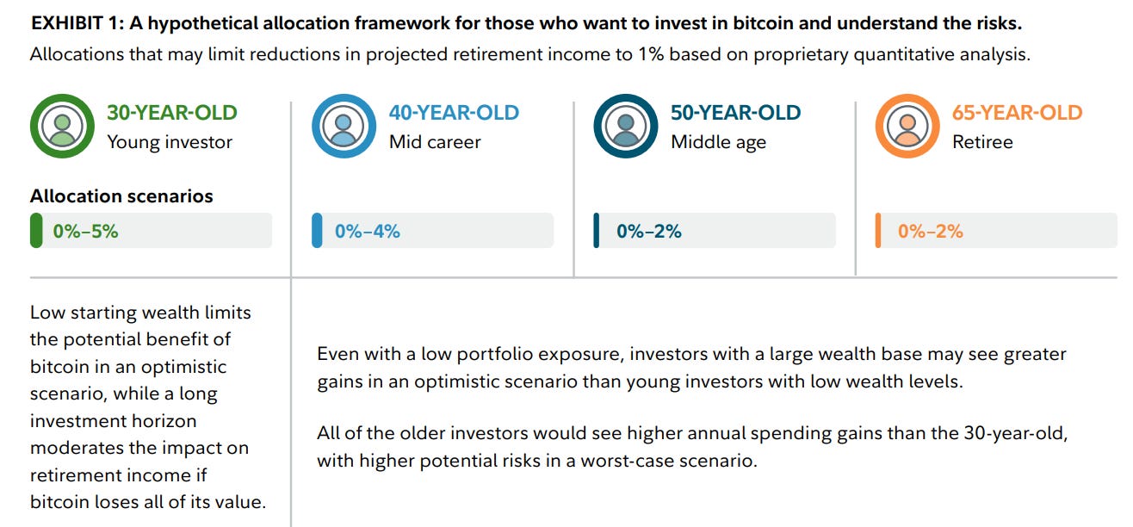Click the 40-YEAR-OLD heading

pyautogui.click(x=454, y=113)
